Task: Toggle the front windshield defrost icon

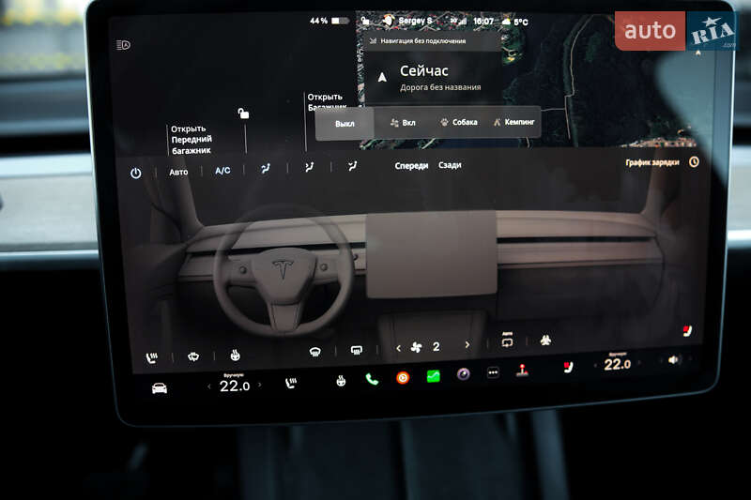Action: click(x=315, y=352)
